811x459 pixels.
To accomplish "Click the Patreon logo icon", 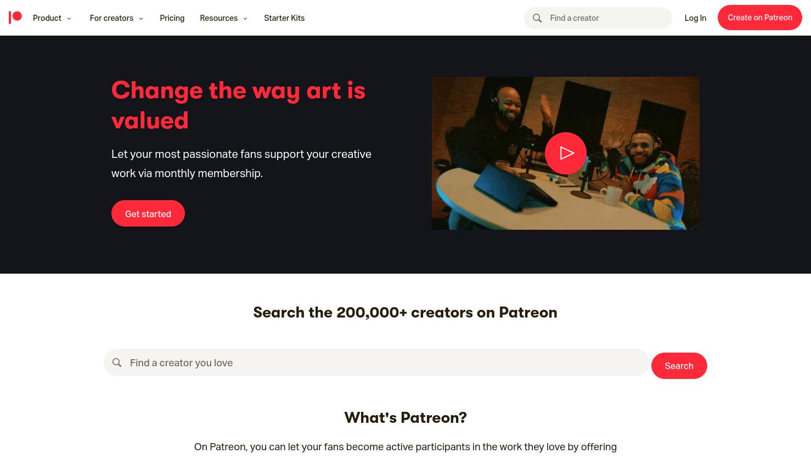I will 15,18.
